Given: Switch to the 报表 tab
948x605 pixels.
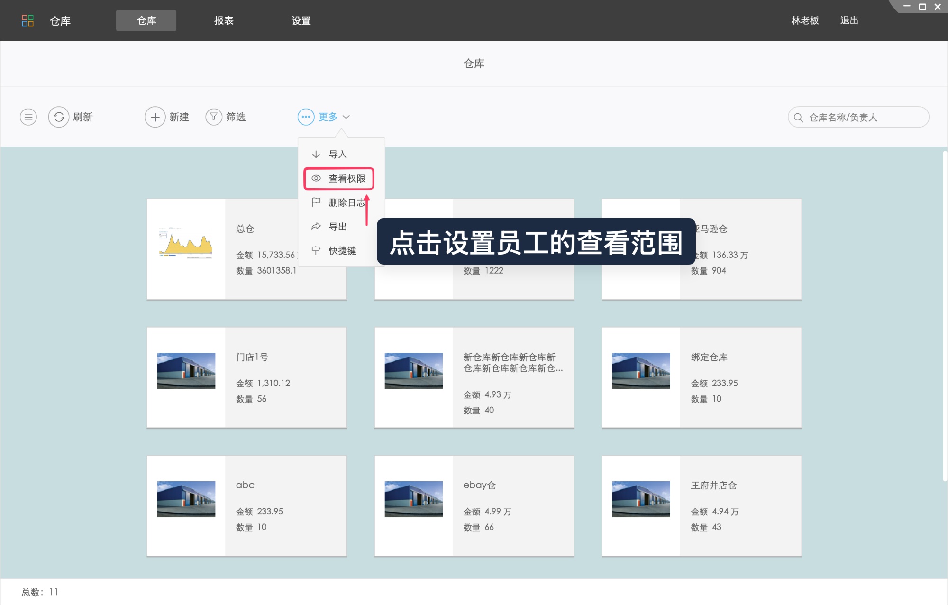Looking at the screenshot, I should 224,20.
